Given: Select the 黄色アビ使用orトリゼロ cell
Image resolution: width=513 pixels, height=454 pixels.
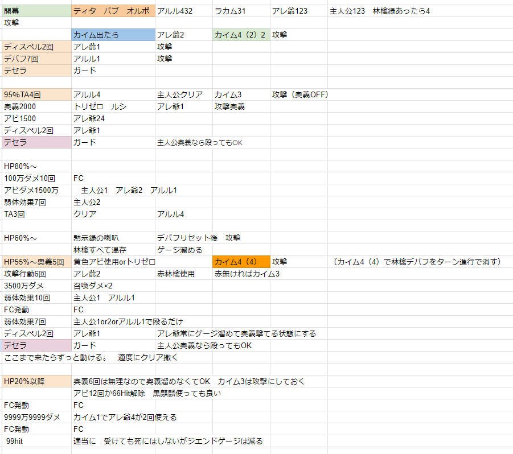Looking at the screenshot, I should [x=114, y=262].
